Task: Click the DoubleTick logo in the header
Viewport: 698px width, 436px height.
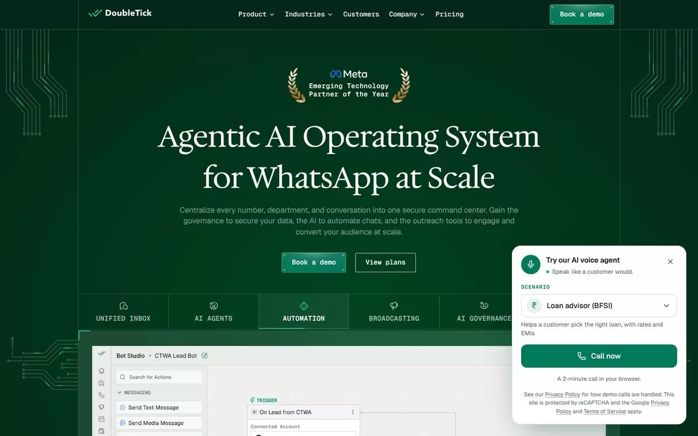Action: 120,13
